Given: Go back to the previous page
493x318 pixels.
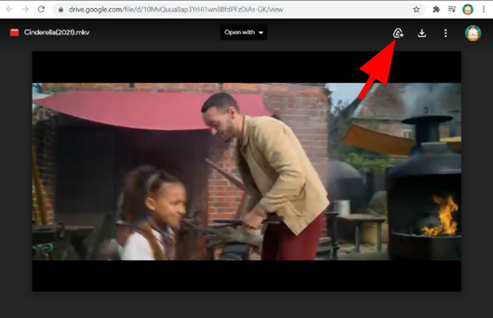Looking at the screenshot, I should coord(9,9).
